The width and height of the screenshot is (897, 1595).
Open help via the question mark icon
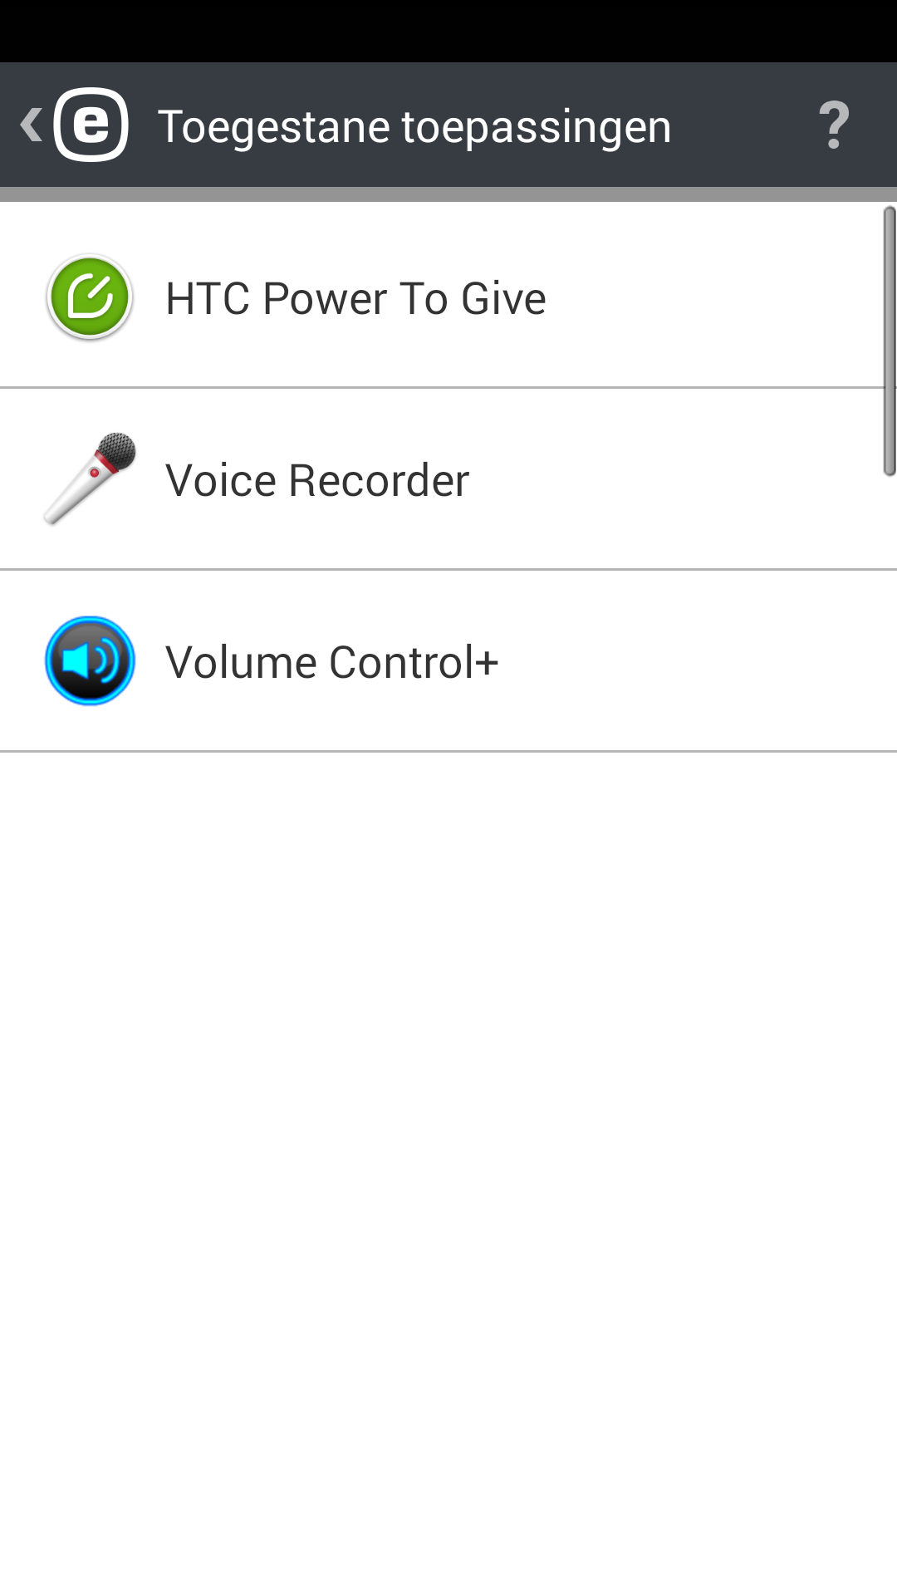tap(834, 125)
